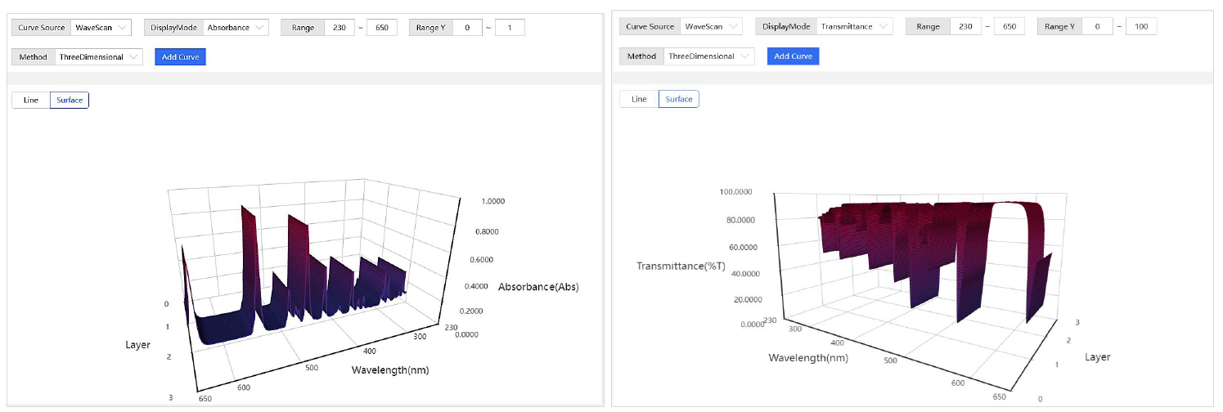Open Curve Source dropdown in right panel

(711, 27)
